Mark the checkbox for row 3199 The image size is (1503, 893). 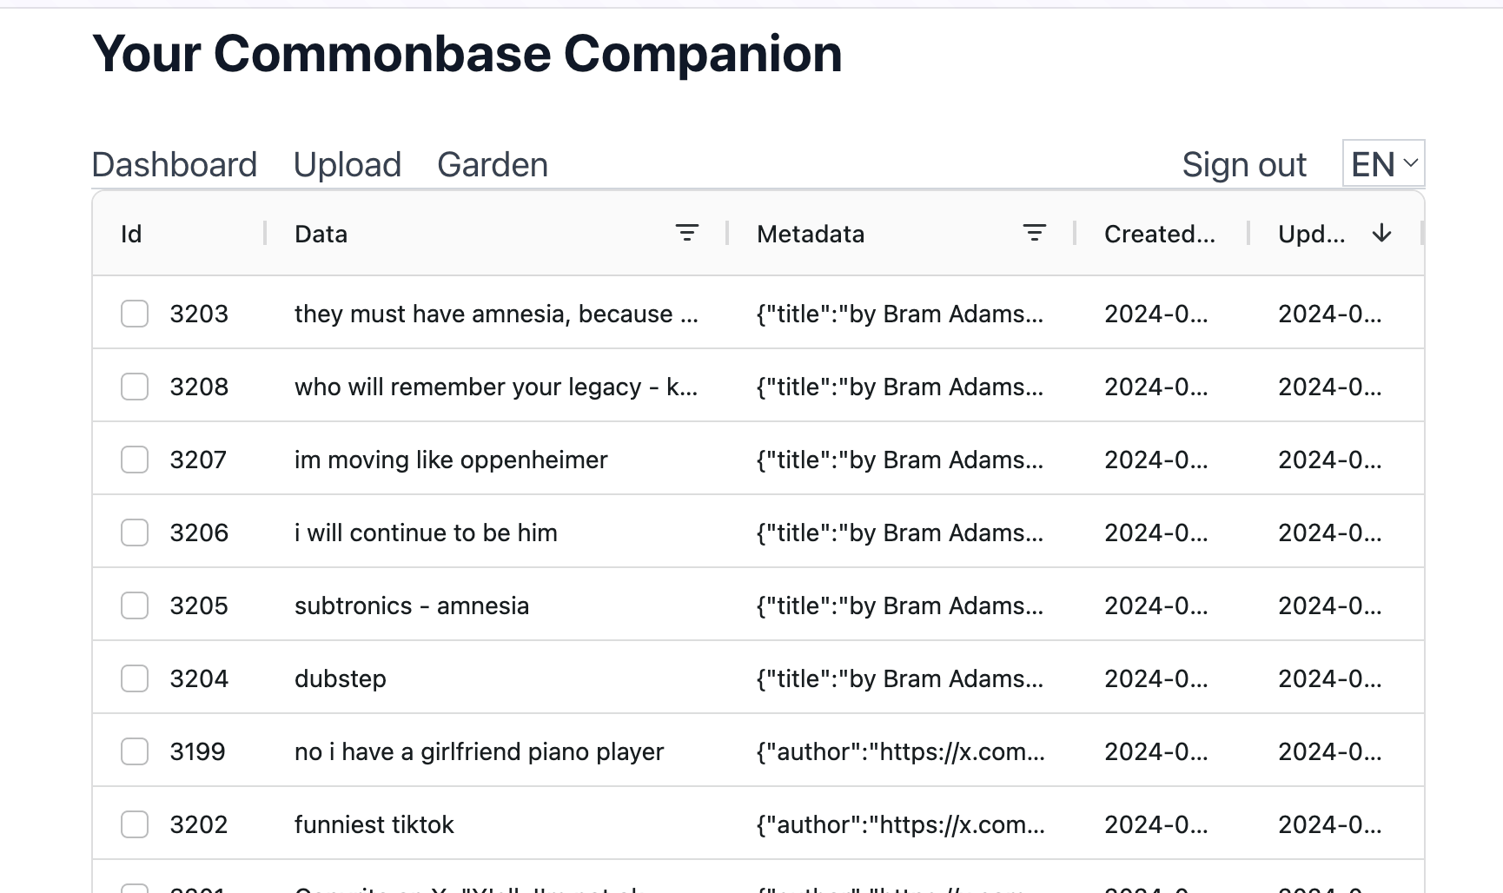(135, 751)
